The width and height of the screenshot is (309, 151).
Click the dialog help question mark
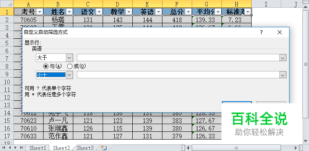pyautogui.click(x=261, y=32)
